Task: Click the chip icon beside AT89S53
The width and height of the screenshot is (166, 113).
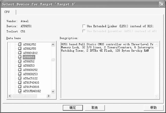Action: click(x=20, y=65)
